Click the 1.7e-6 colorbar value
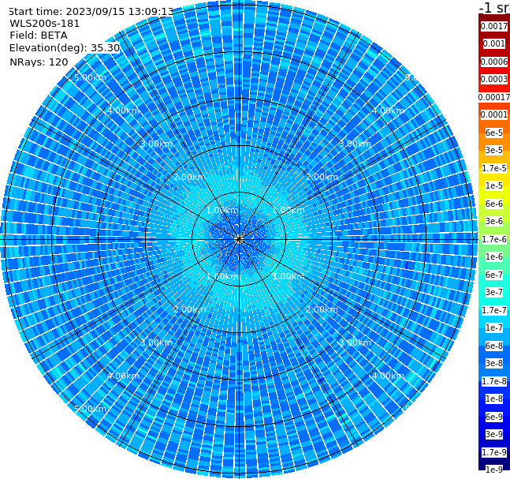510x479 pixels. [494, 239]
